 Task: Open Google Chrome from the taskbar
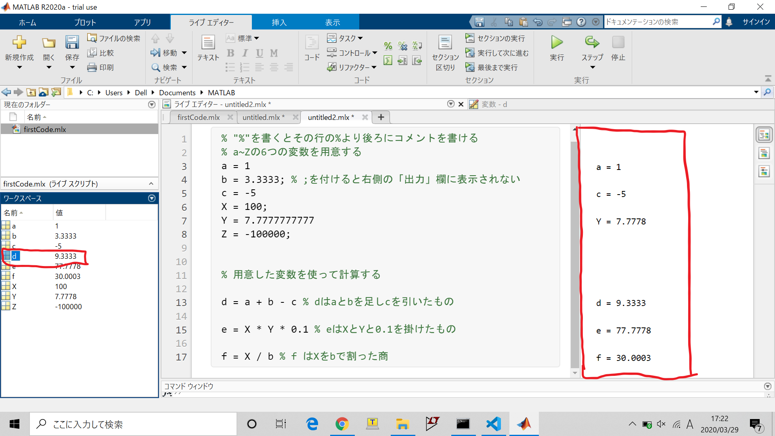[342, 424]
